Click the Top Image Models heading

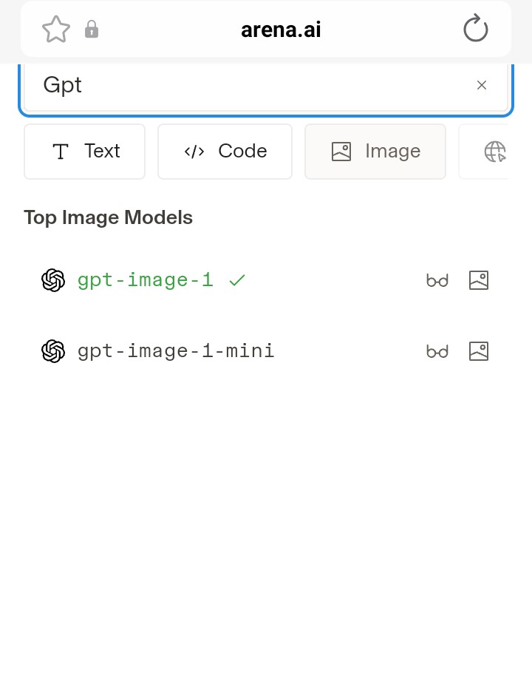tap(108, 217)
